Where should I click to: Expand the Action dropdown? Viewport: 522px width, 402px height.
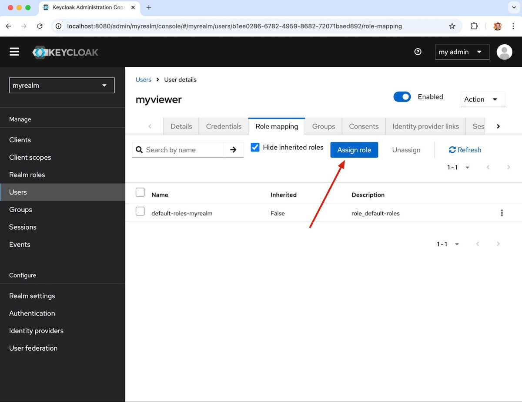tap(482, 99)
